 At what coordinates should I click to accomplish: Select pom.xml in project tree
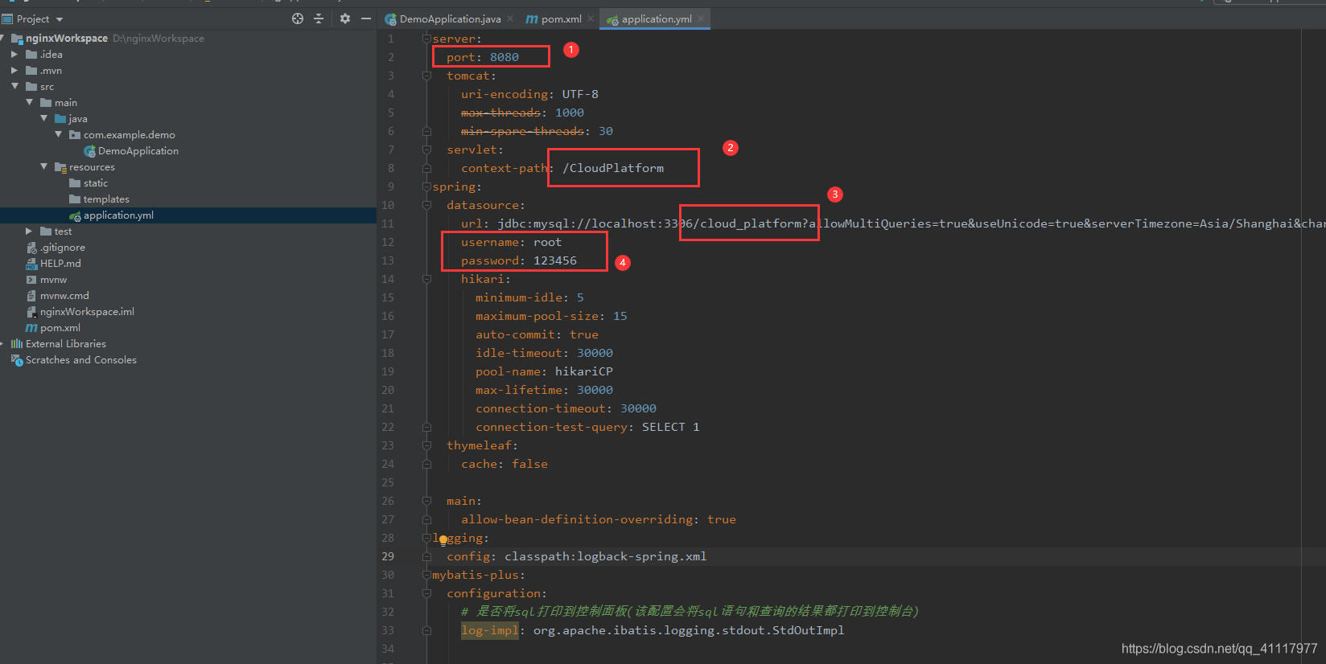[60, 328]
